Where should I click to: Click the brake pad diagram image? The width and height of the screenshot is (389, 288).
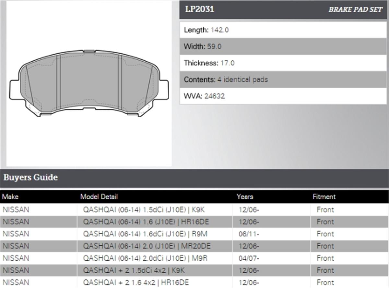click(89, 84)
